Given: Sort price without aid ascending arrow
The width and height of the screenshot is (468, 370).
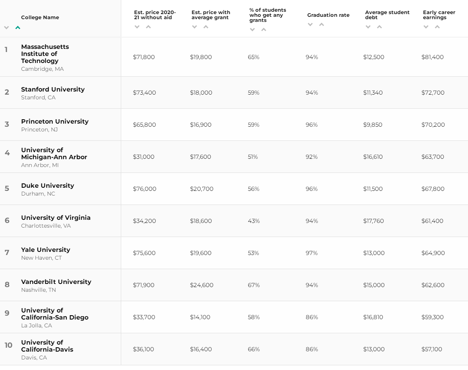Looking at the screenshot, I should pyautogui.click(x=148, y=27).
